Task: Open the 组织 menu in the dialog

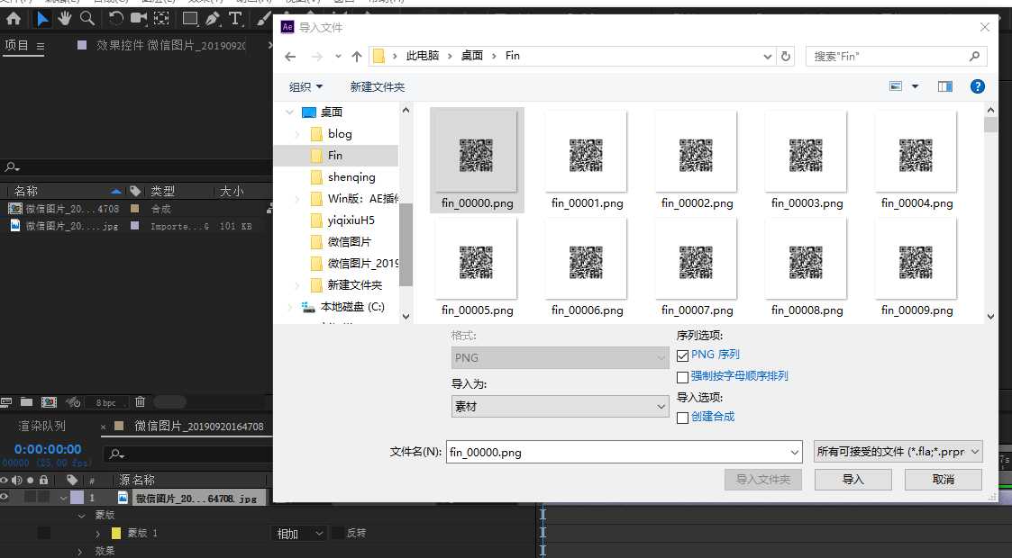Action: tap(305, 87)
